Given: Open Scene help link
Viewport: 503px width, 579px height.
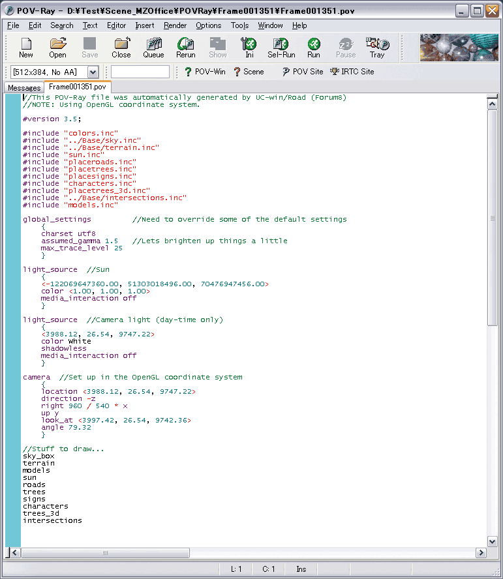Looking at the screenshot, I should pyautogui.click(x=249, y=72).
